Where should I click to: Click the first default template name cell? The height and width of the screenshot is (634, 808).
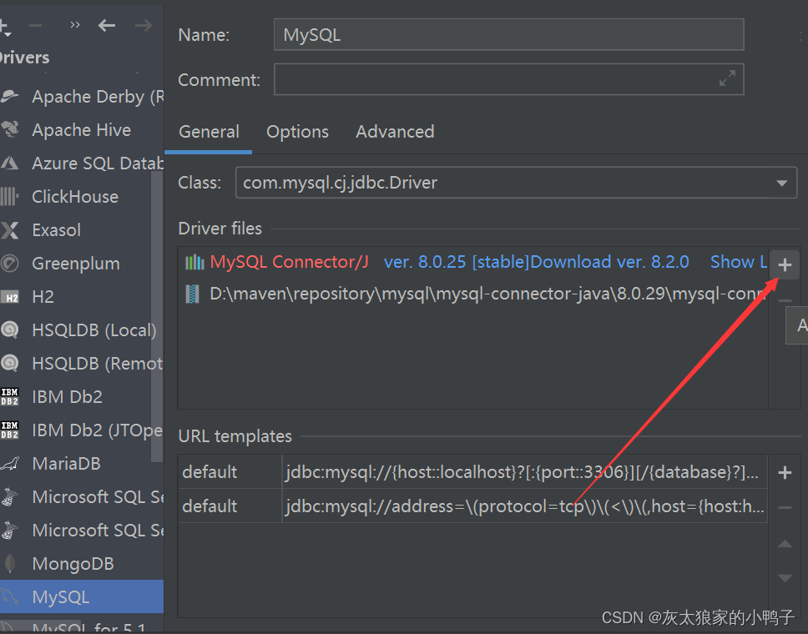(230, 472)
